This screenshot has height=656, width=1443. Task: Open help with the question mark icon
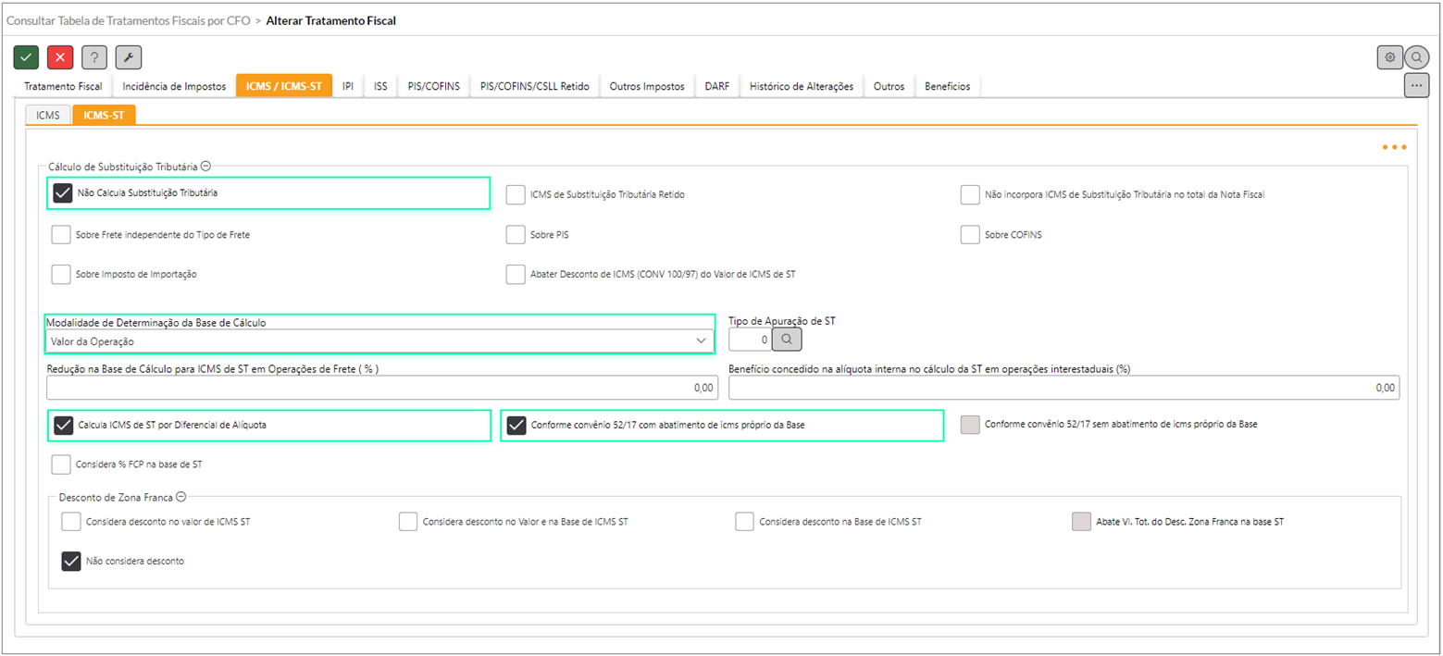point(94,57)
